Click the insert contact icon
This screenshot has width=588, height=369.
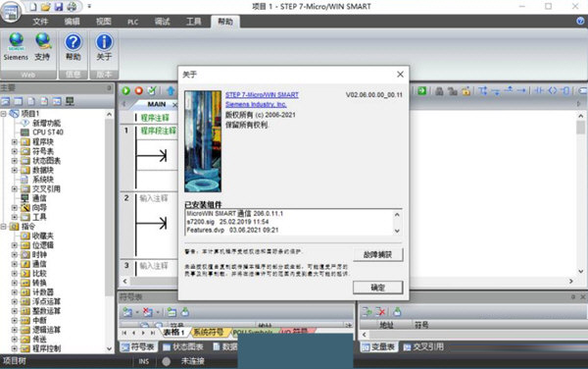tap(539, 90)
